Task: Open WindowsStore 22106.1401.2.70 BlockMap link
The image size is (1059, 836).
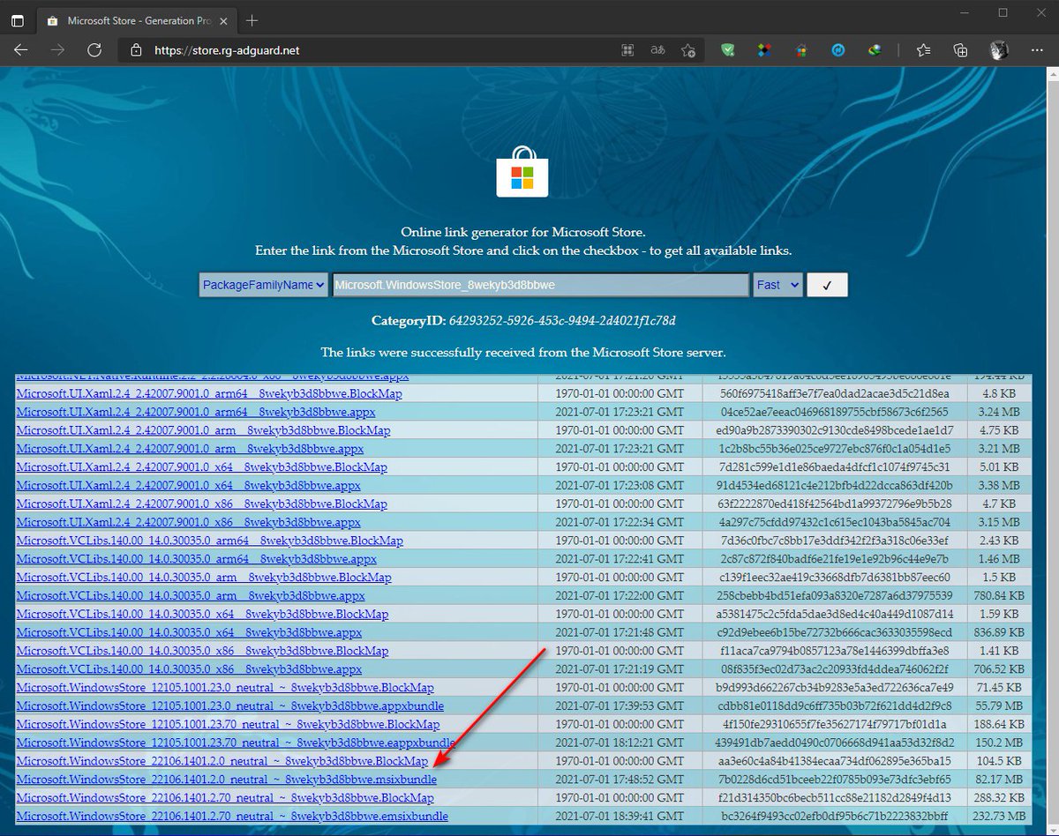Action: click(x=225, y=798)
